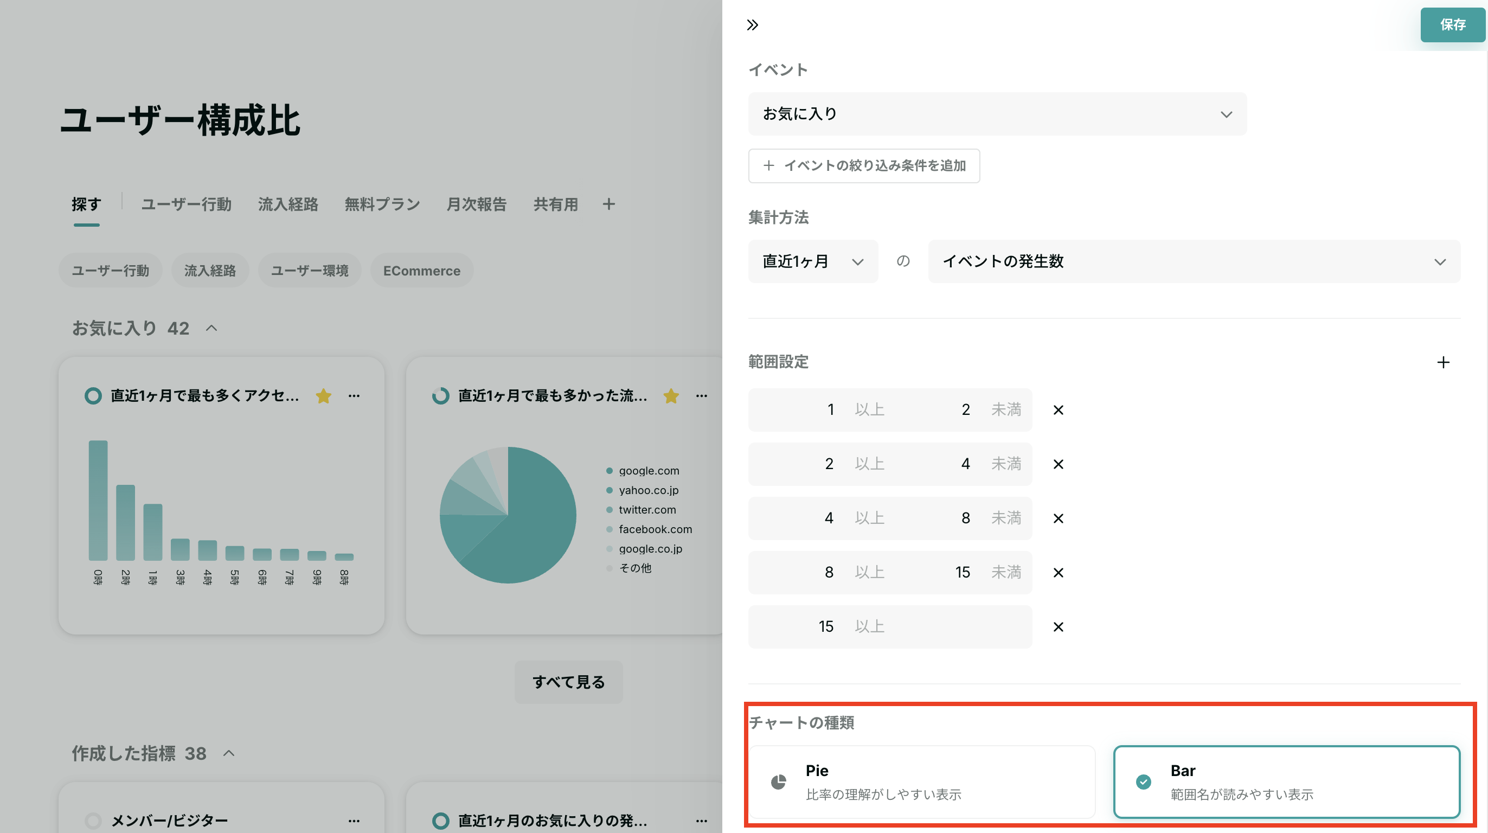Click イベントの絞り込み条件を追加 button
The image size is (1488, 833).
tap(864, 166)
